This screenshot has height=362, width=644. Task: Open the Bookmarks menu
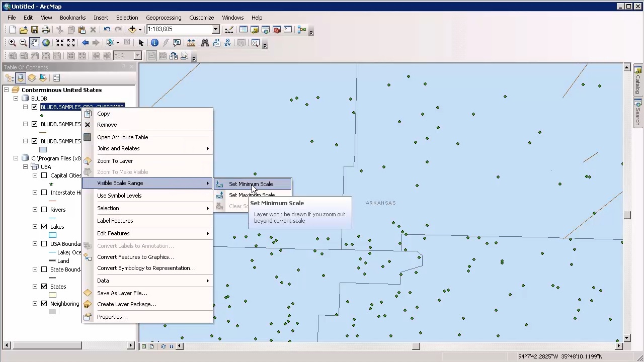click(x=72, y=18)
